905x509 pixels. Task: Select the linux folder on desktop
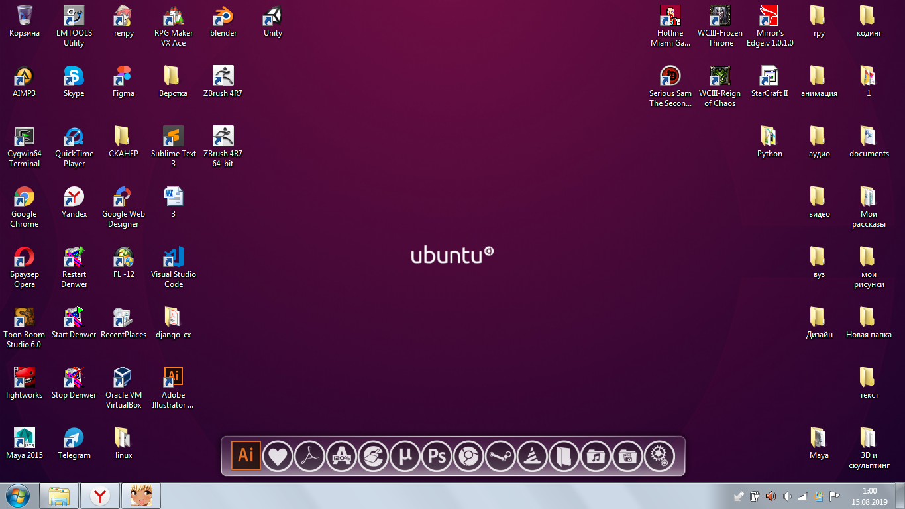pos(123,443)
